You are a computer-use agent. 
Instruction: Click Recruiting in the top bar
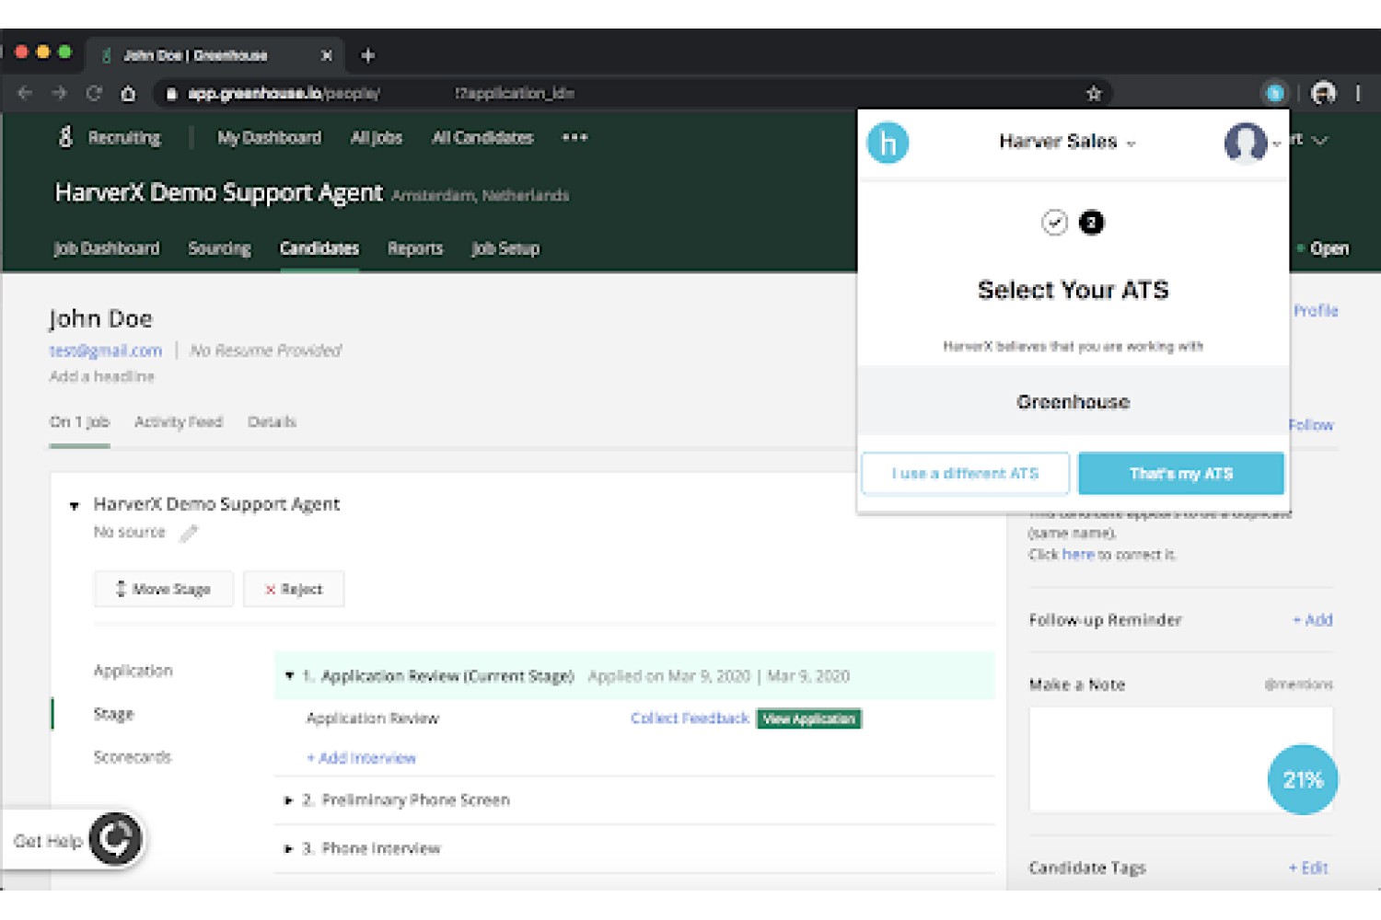click(x=124, y=138)
